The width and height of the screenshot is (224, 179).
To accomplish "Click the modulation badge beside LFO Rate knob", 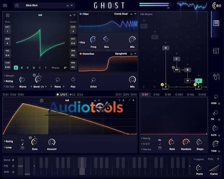I will click(x=30, y=138).
